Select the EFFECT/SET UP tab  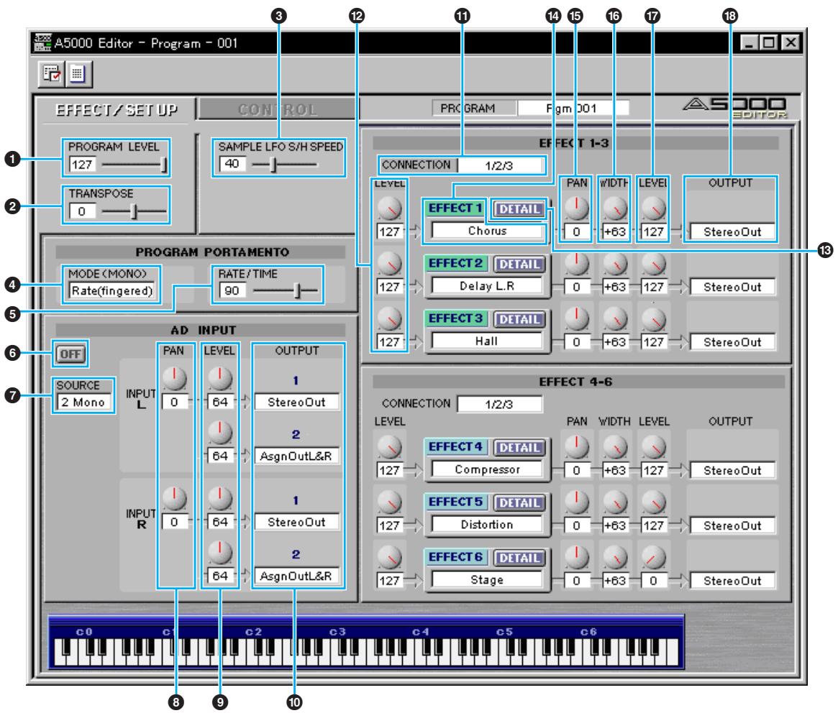click(116, 110)
